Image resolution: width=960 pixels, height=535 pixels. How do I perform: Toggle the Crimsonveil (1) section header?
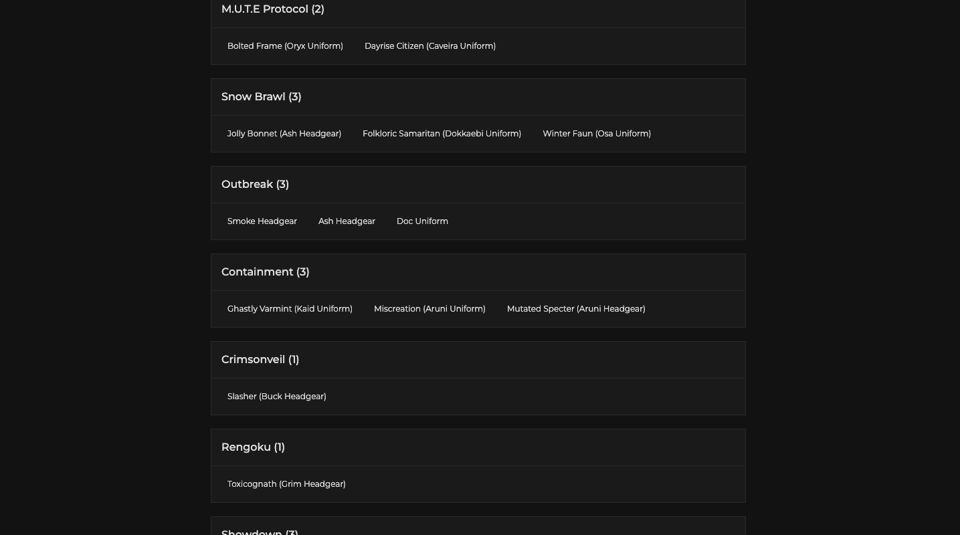(x=260, y=360)
